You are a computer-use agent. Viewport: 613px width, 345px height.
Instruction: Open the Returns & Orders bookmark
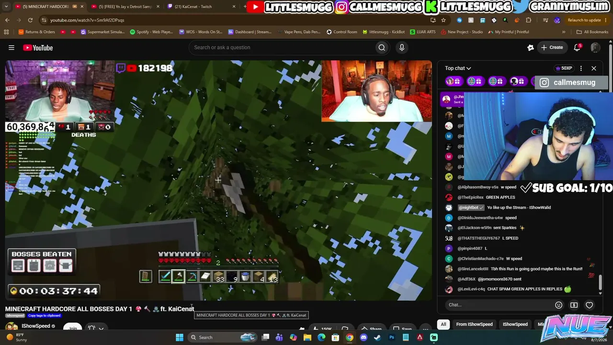coord(36,32)
